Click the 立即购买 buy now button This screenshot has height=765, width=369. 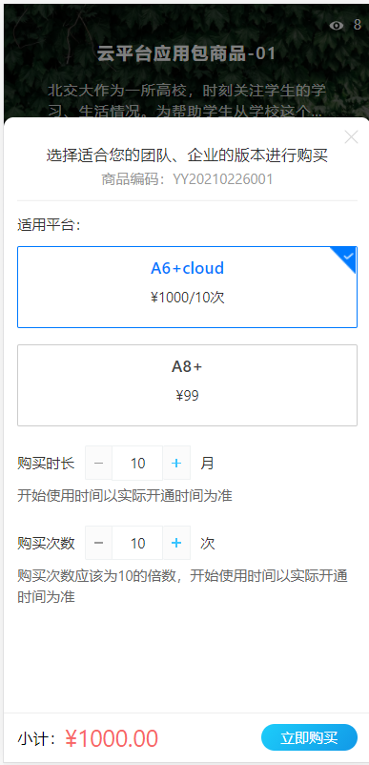coord(309,737)
